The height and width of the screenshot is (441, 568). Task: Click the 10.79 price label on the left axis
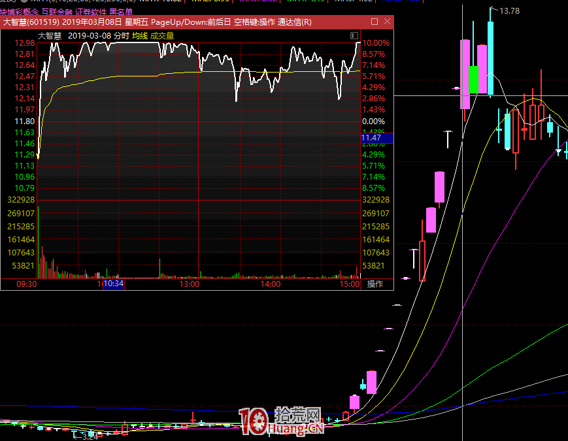25,188
